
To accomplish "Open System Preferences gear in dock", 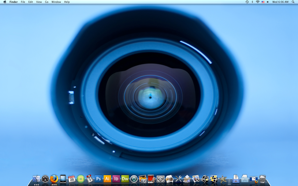I will (x=160, y=179).
